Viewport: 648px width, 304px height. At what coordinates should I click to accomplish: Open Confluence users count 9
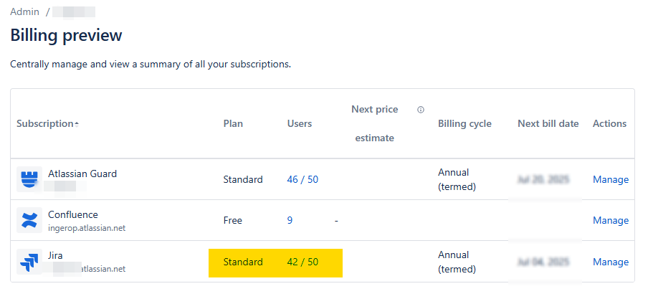(x=290, y=220)
